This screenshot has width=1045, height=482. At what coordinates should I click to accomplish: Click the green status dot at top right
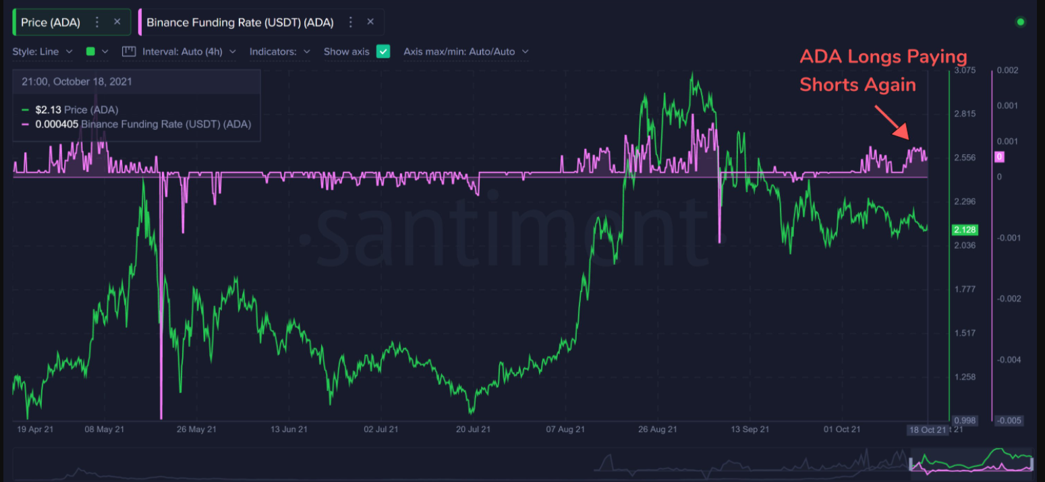pyautogui.click(x=1020, y=22)
